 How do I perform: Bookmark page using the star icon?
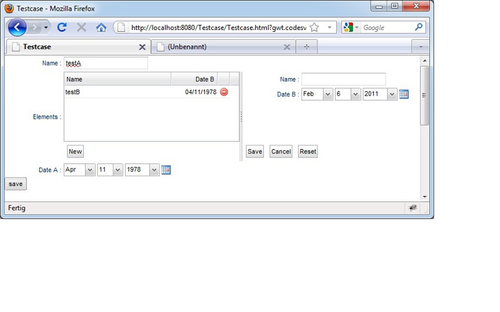pos(314,27)
